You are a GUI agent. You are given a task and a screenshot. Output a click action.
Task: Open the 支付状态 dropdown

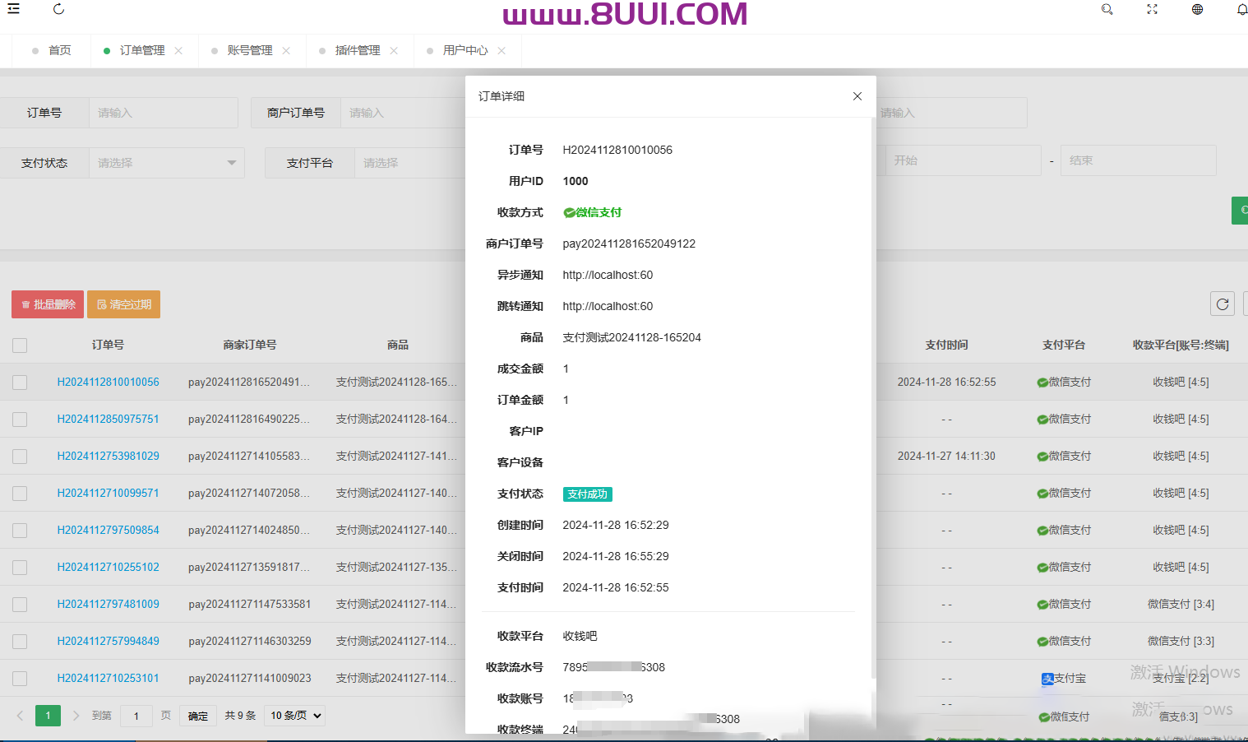164,163
